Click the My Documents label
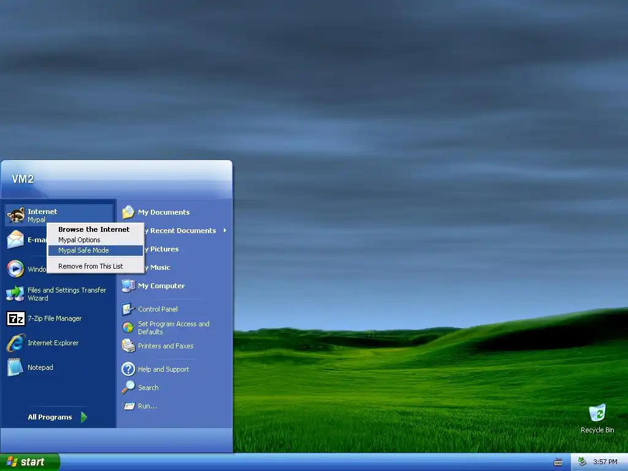Screen dimensions: 628x471 tap(164, 212)
